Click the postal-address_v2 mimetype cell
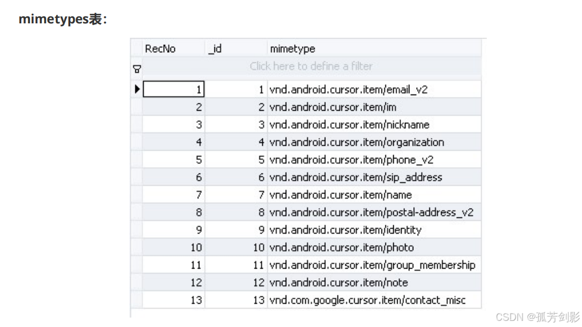The height and width of the screenshot is (327, 582). (x=371, y=212)
